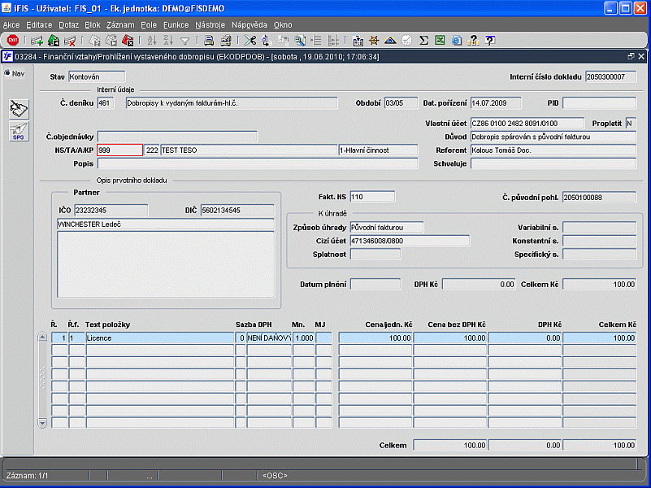Click the Č. původní pohl. field 2050100088
Viewport: 651px width, 488px height.
pyautogui.click(x=599, y=198)
